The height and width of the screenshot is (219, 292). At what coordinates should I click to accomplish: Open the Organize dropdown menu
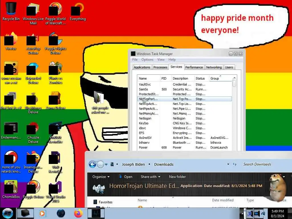[101, 177]
